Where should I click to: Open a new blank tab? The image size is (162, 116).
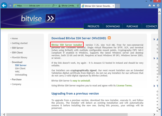118,6
